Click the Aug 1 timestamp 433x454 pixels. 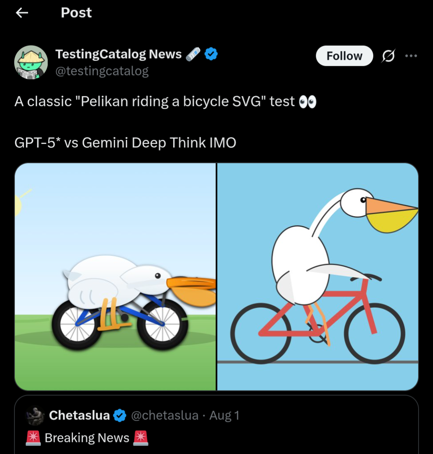pyautogui.click(x=224, y=415)
